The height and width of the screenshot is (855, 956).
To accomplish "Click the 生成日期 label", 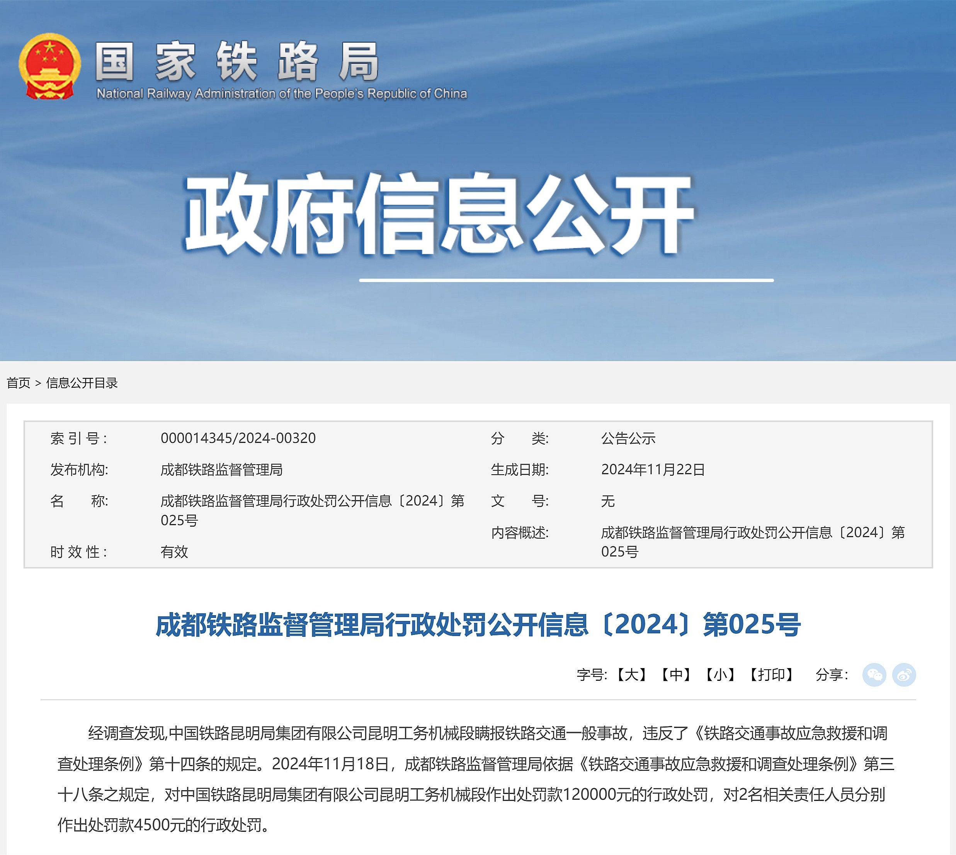I will 520,470.
